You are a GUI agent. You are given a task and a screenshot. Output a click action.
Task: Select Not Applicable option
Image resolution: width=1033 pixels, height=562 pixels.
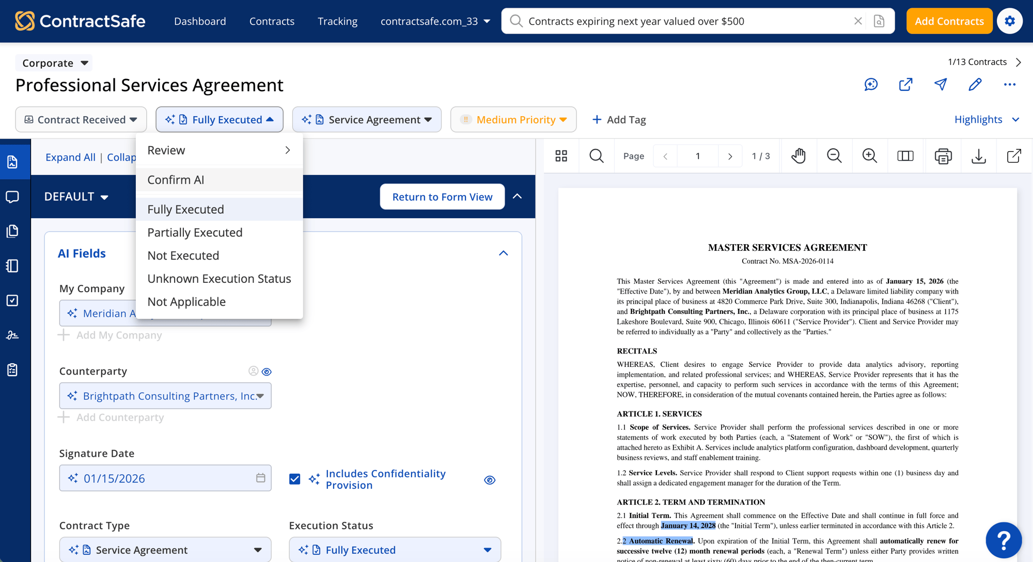[x=220, y=301]
